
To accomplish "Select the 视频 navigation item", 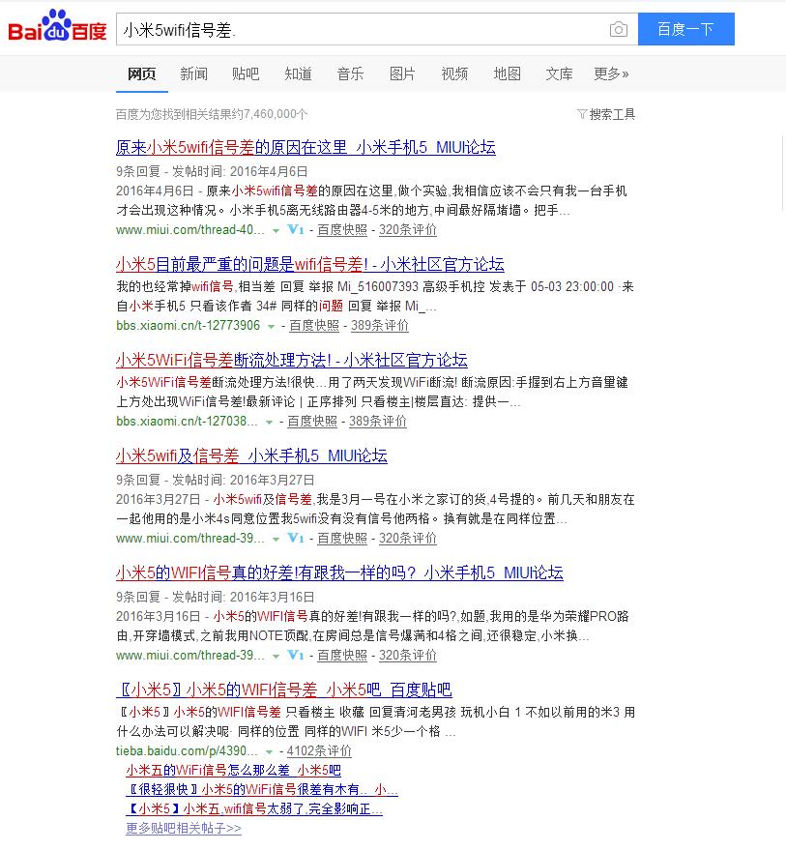I will 453,73.
